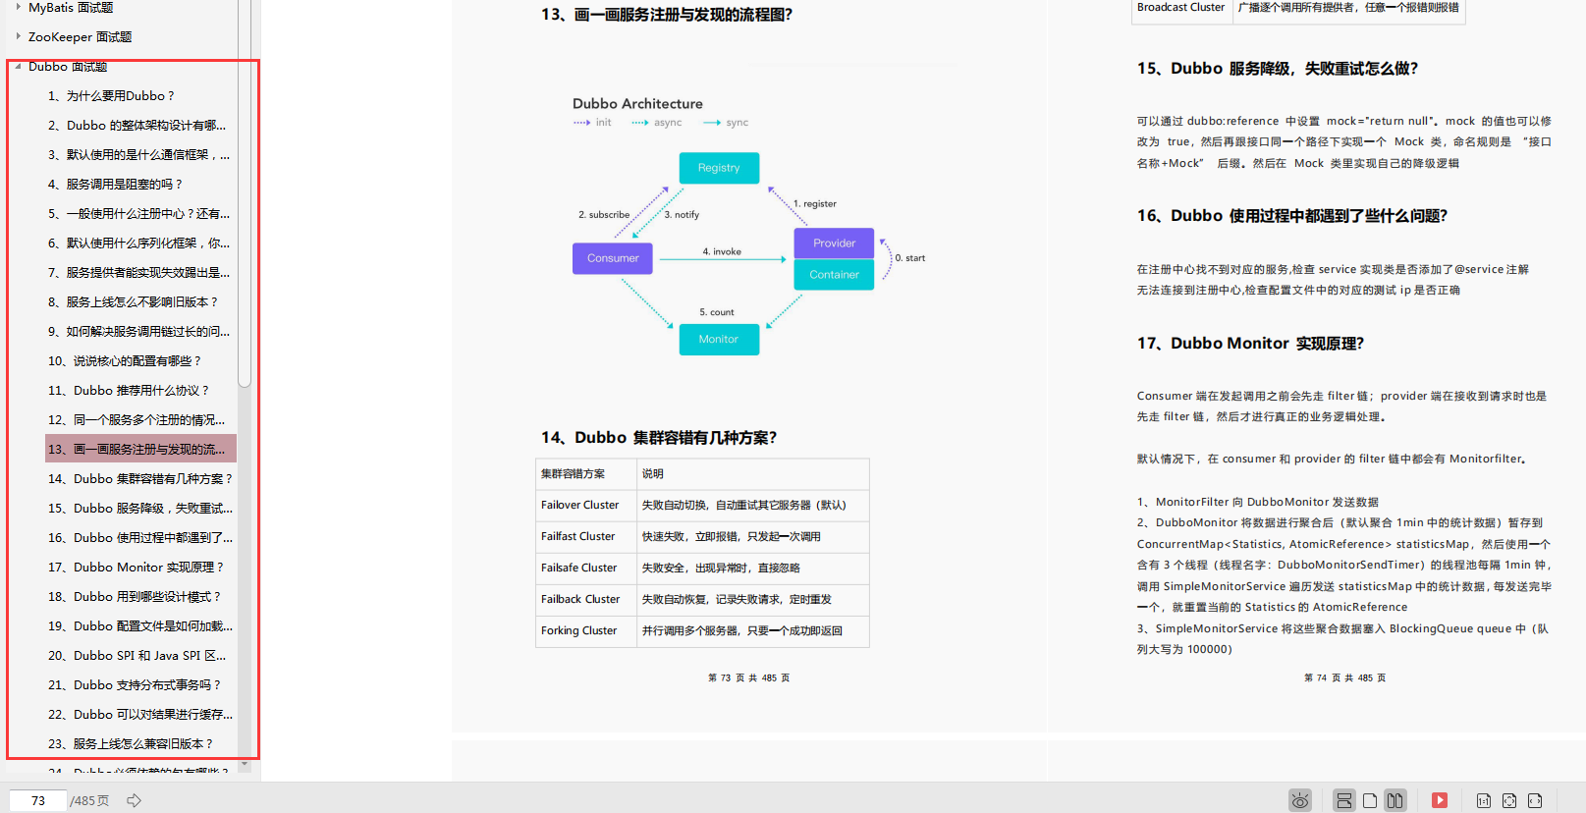Switch to single page view

(1370, 800)
